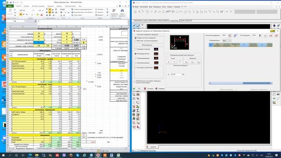Open Excel Файл tab

10,6
